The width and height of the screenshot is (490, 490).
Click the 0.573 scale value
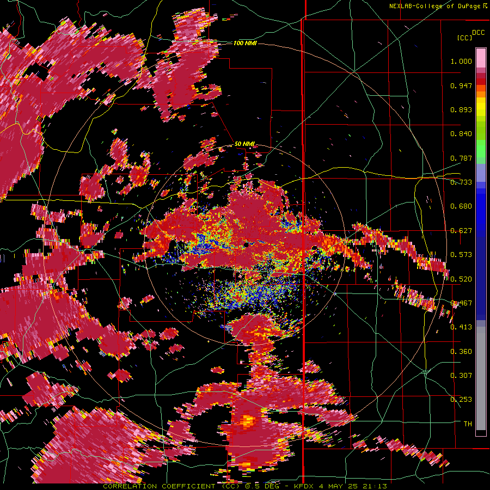461,255
